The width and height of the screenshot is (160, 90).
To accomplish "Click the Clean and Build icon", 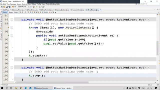I will (33, 7).
